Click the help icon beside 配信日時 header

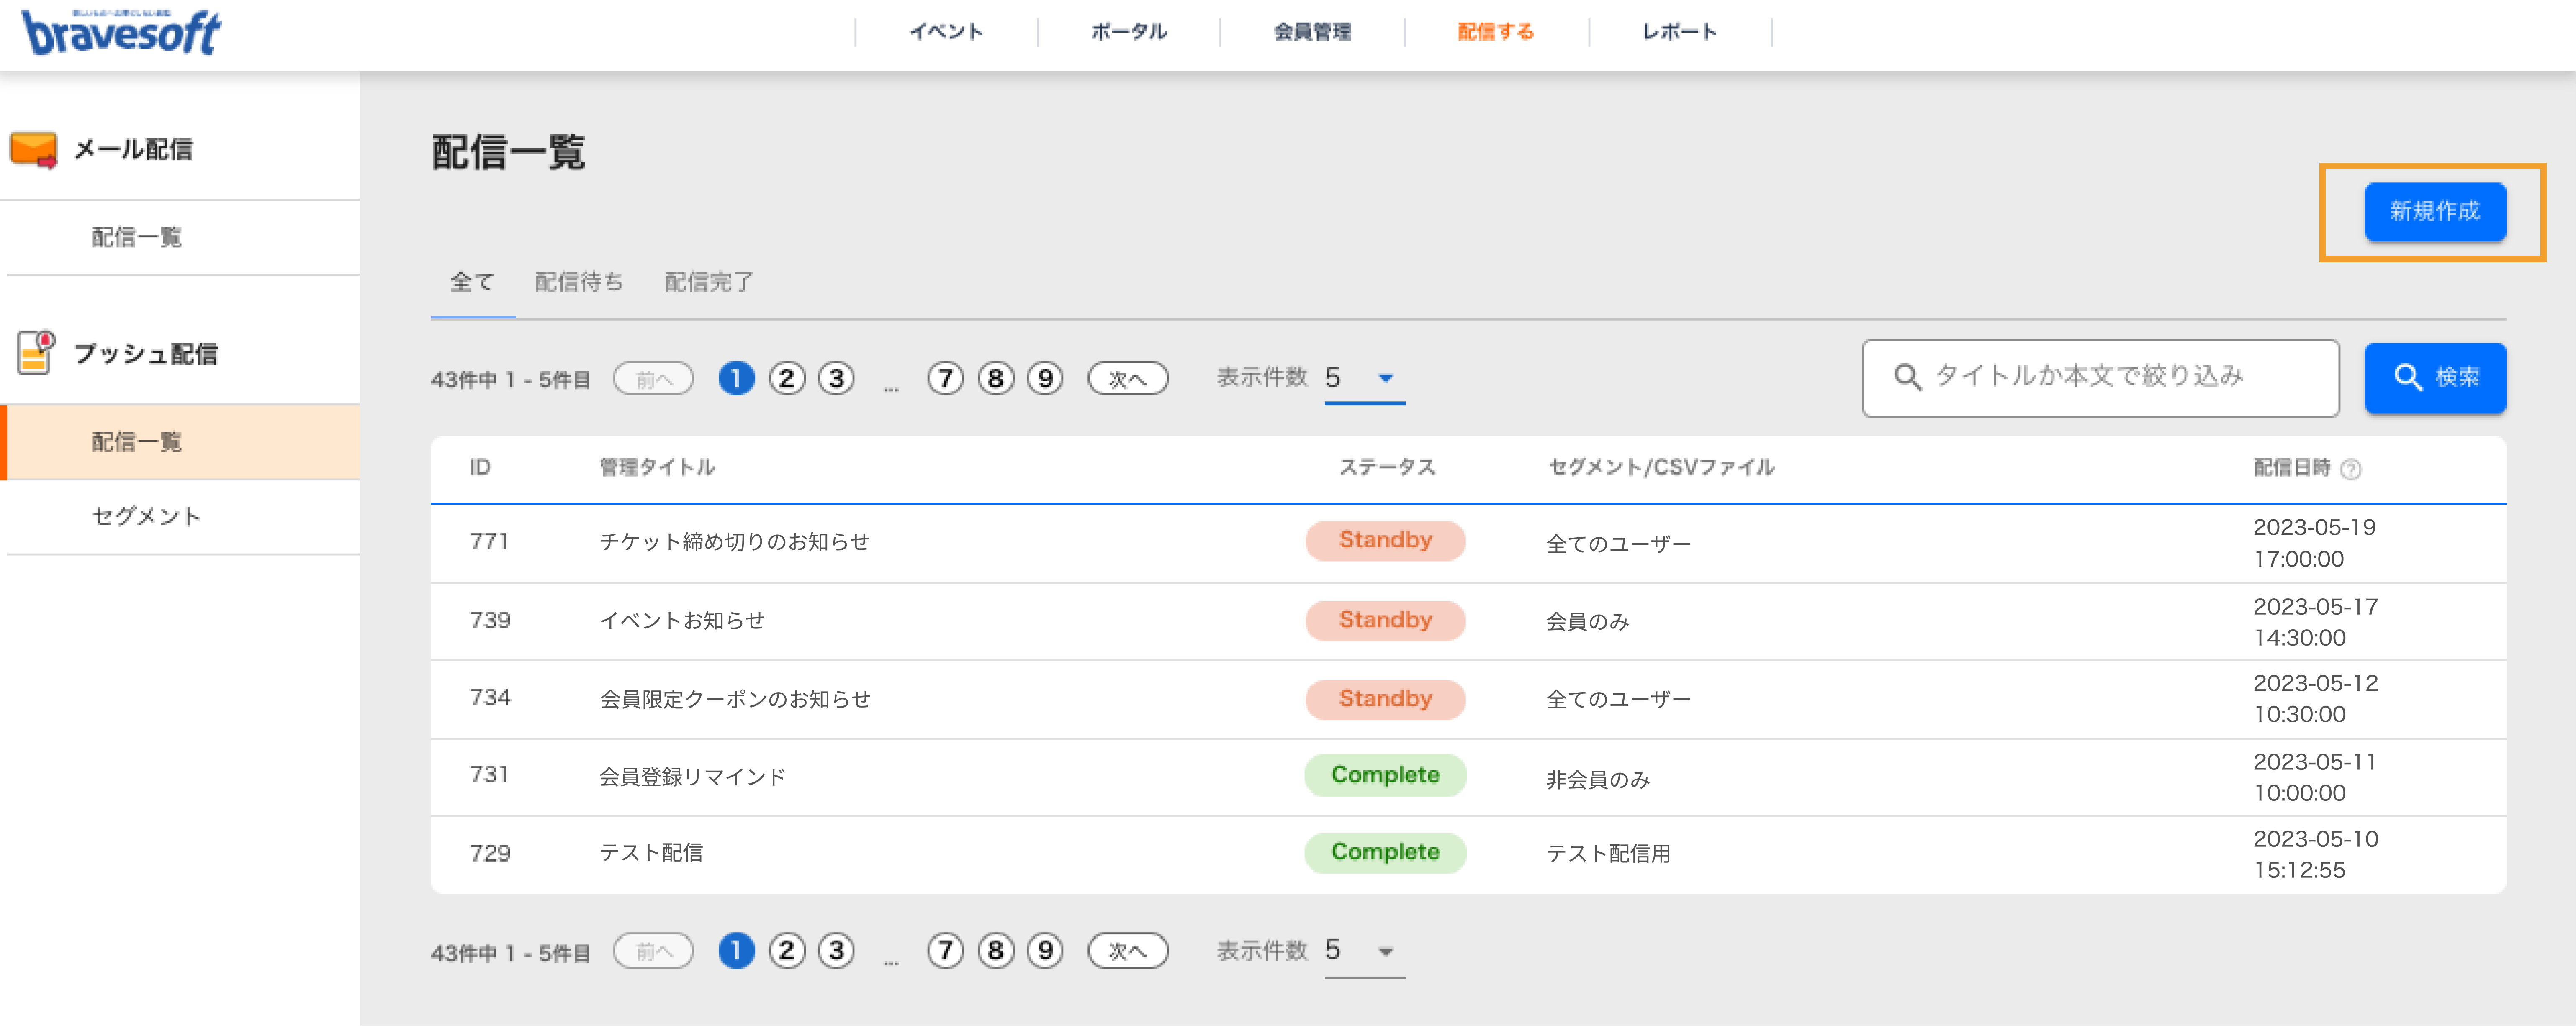pyautogui.click(x=2351, y=469)
